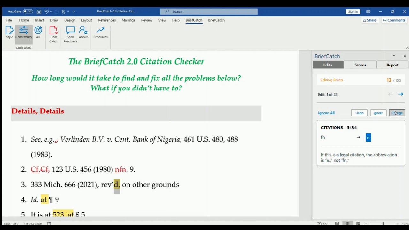The width and height of the screenshot is (409, 230).
Task: Open the ribbon display options icon
Action: point(368,11)
